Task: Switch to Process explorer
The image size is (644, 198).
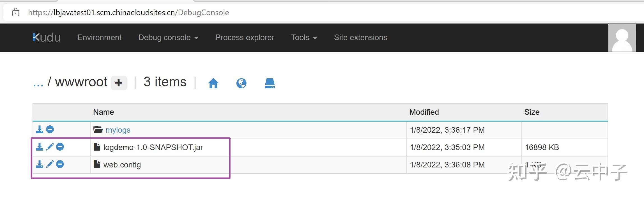Action: coord(245,37)
